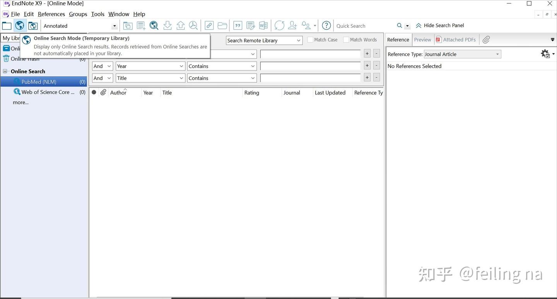Enable the Match Case checkbox
Screen dimensions: 557x299
point(310,40)
